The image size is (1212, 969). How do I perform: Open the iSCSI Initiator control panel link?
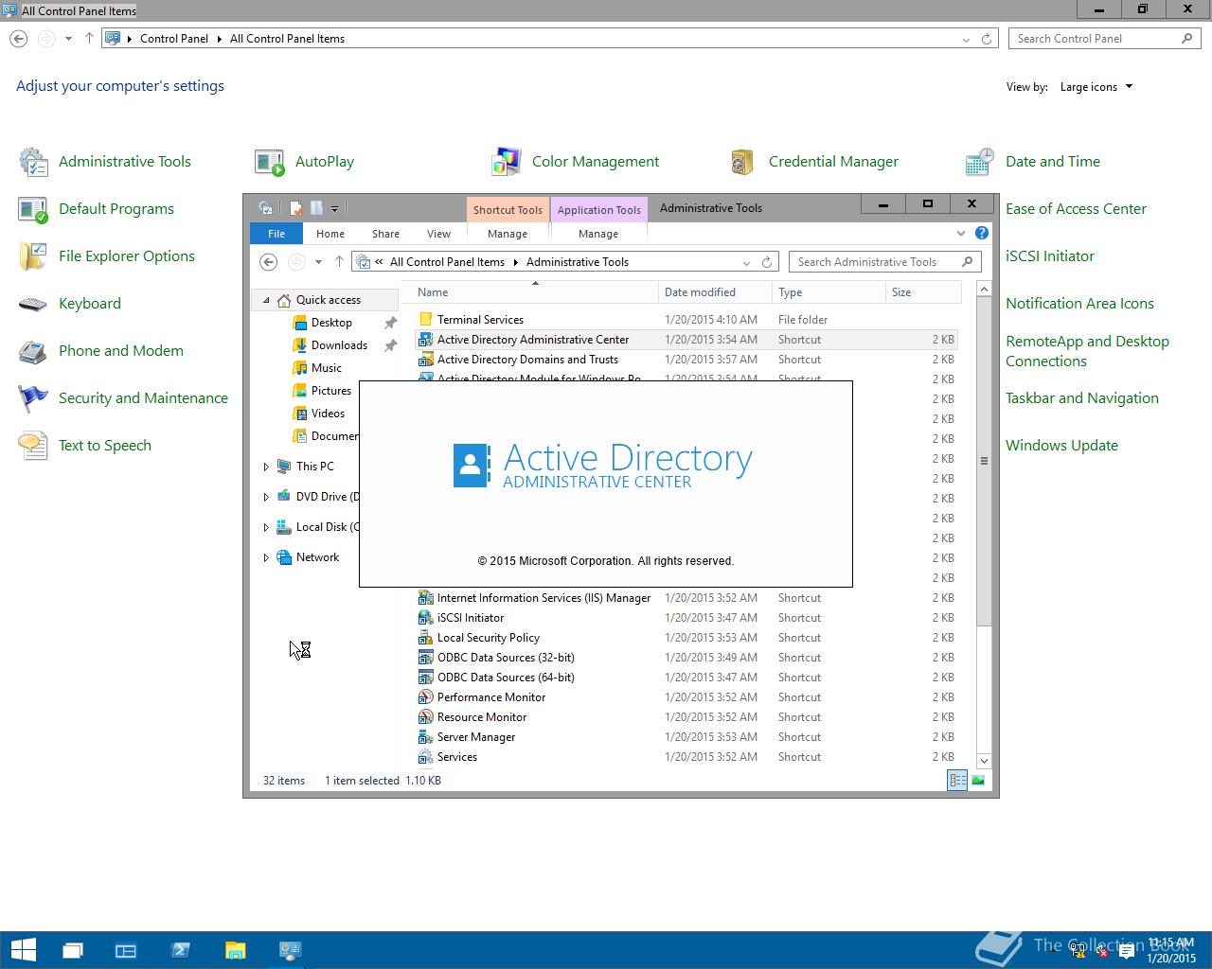[1050, 256]
